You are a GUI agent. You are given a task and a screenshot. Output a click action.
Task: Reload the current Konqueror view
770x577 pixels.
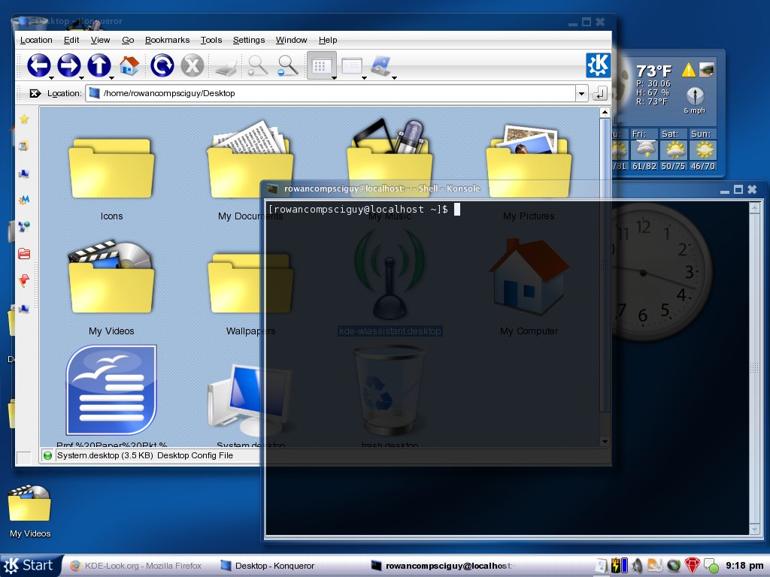pos(162,65)
